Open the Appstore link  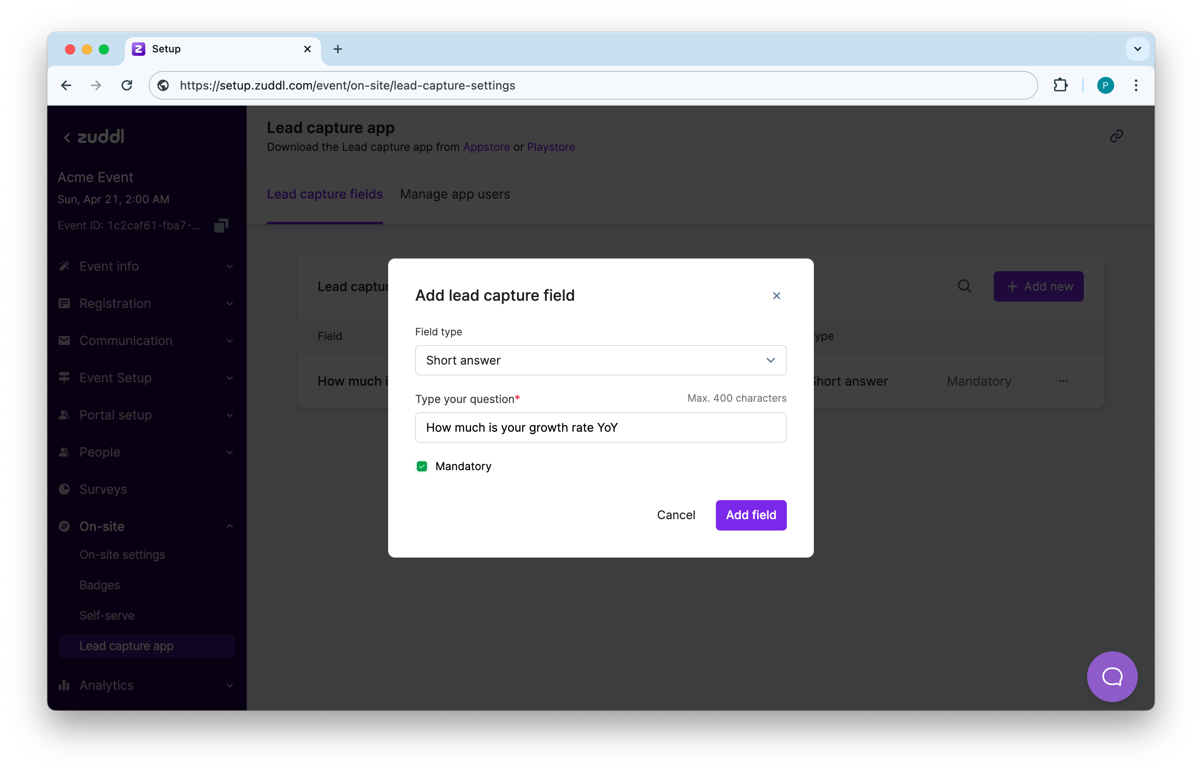486,147
